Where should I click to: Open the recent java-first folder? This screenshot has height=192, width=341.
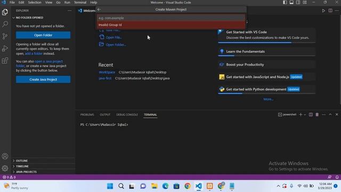click(x=105, y=78)
